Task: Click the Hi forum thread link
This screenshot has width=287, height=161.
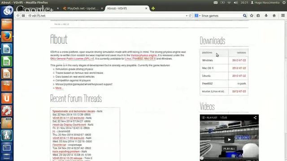Action: pos(54,131)
